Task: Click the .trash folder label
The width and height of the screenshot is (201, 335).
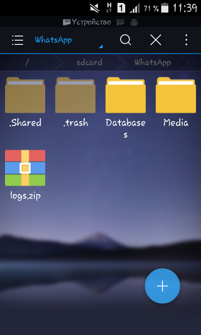Action: 75,123
